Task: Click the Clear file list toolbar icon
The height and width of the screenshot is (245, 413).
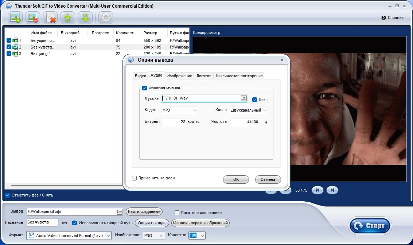Action: [x=50, y=18]
